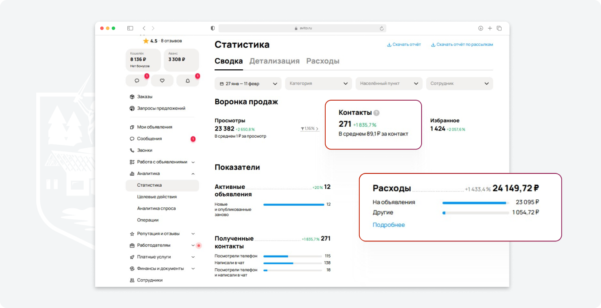Click the Аванс 3 308 ₽ card
Viewport: 601px width, 308px height.
pos(181,60)
